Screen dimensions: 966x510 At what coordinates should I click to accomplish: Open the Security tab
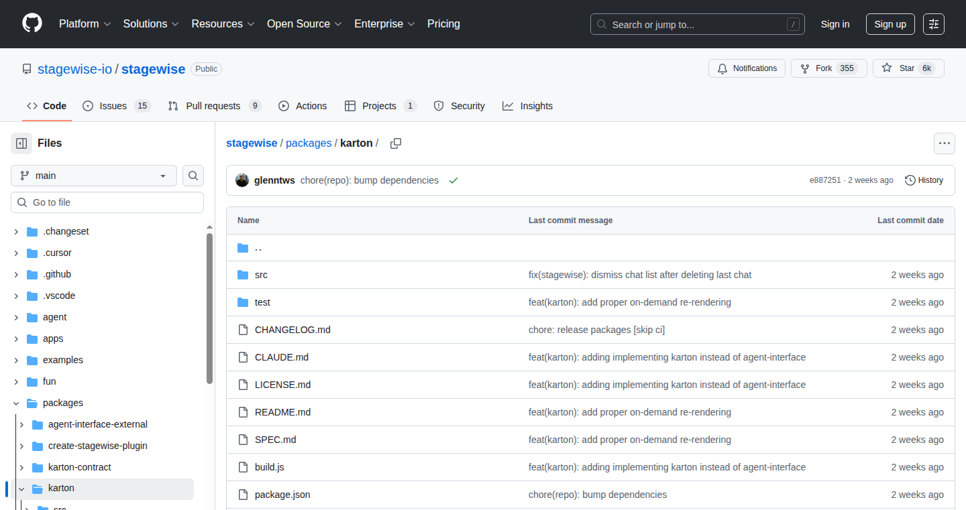[x=459, y=106]
